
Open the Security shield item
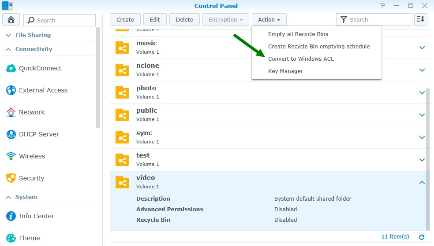pyautogui.click(x=11, y=178)
